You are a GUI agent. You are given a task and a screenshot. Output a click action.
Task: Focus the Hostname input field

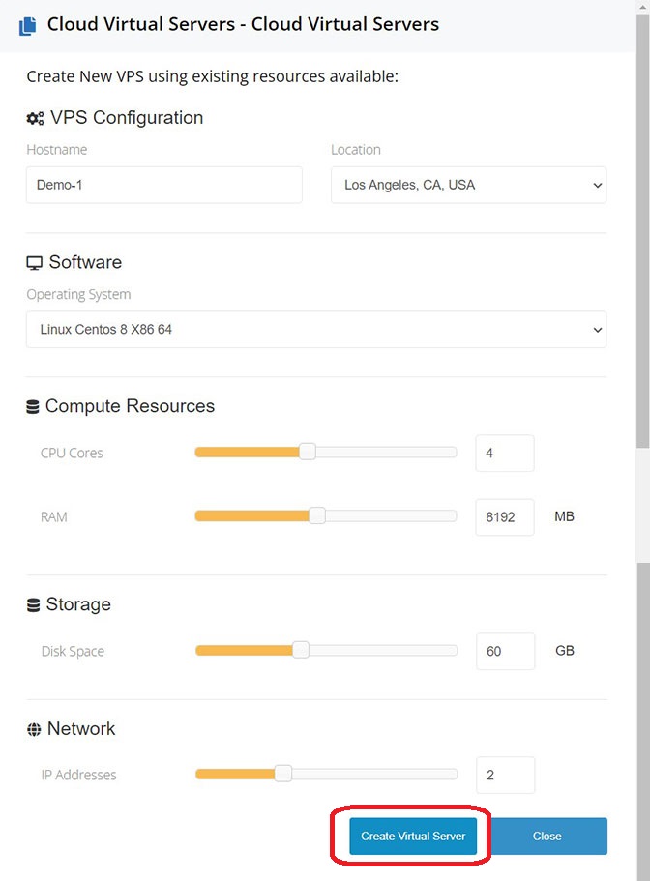point(164,185)
